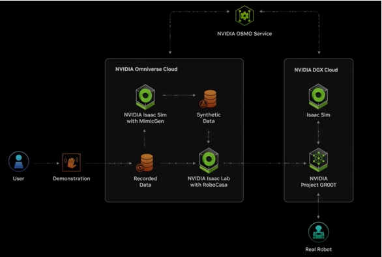Select the User person icon
The height and width of the screenshot is (257, 382).
(19, 161)
